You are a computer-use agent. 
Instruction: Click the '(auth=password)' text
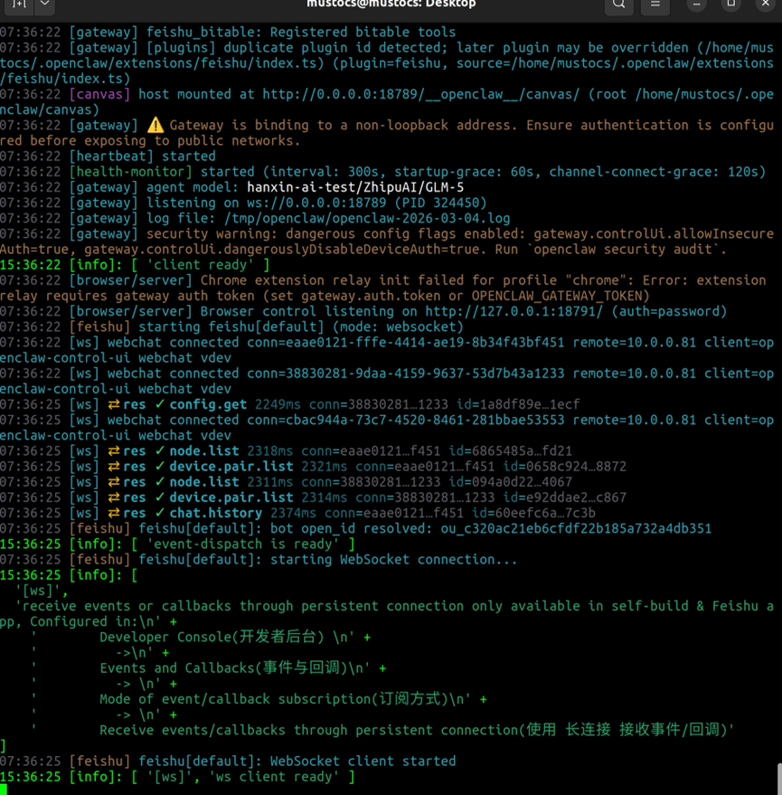click(x=669, y=311)
